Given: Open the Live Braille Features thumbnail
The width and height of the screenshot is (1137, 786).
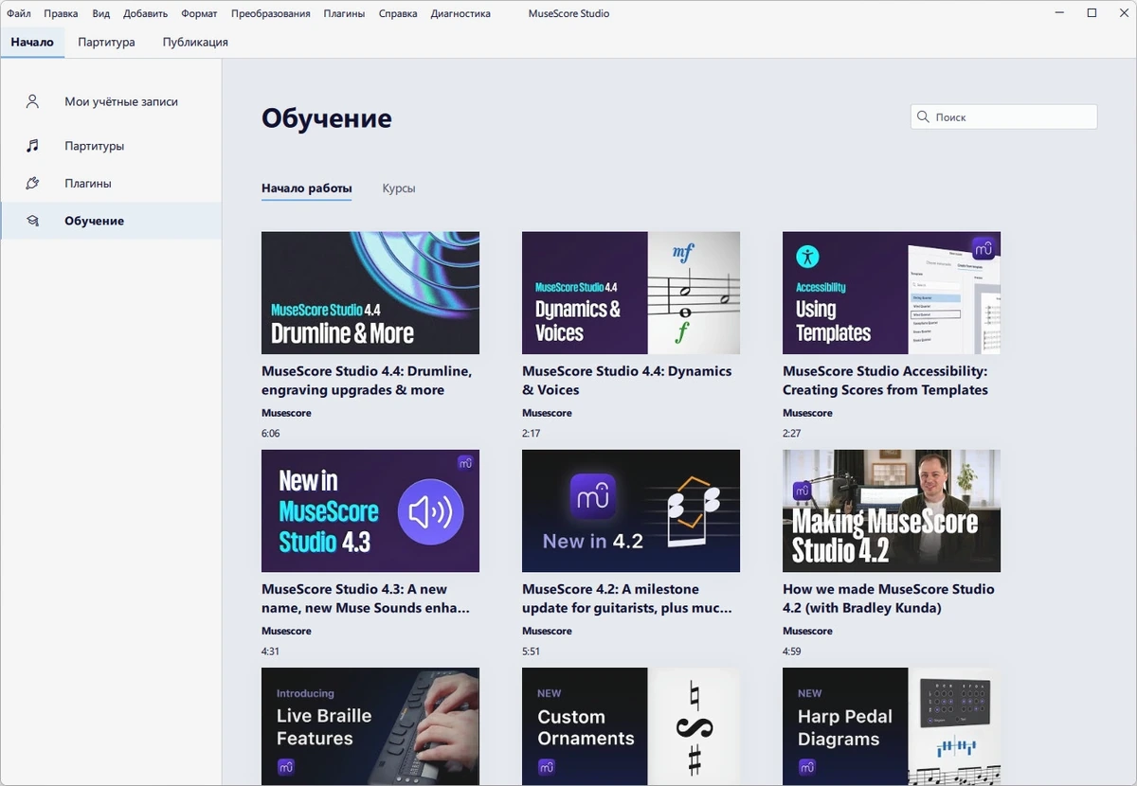Looking at the screenshot, I should tap(370, 726).
